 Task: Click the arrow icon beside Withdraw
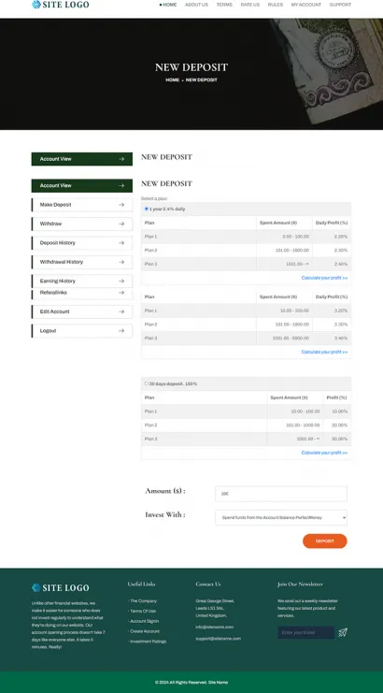click(x=121, y=224)
